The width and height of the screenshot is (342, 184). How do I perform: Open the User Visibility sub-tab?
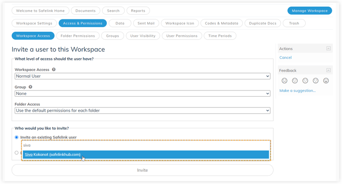coord(143,36)
